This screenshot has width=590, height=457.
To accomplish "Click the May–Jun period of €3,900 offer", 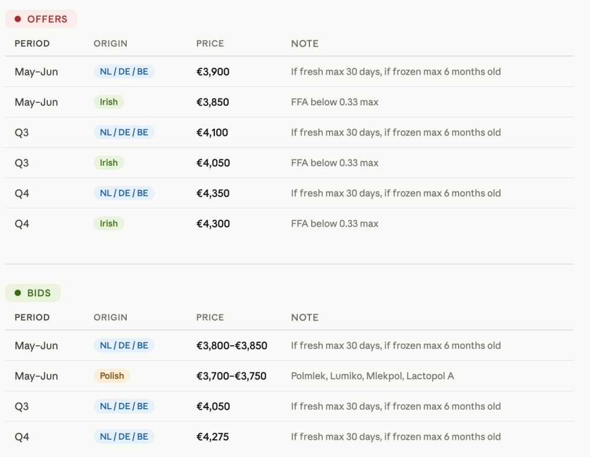I will 36,72.
